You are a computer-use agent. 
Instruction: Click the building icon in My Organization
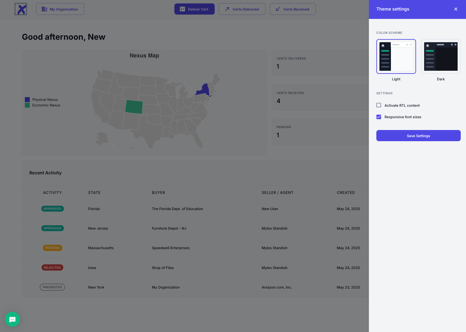(x=44, y=9)
